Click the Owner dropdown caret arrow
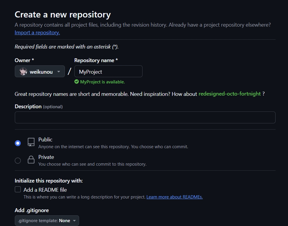The image size is (288, 226). pyautogui.click(x=59, y=72)
